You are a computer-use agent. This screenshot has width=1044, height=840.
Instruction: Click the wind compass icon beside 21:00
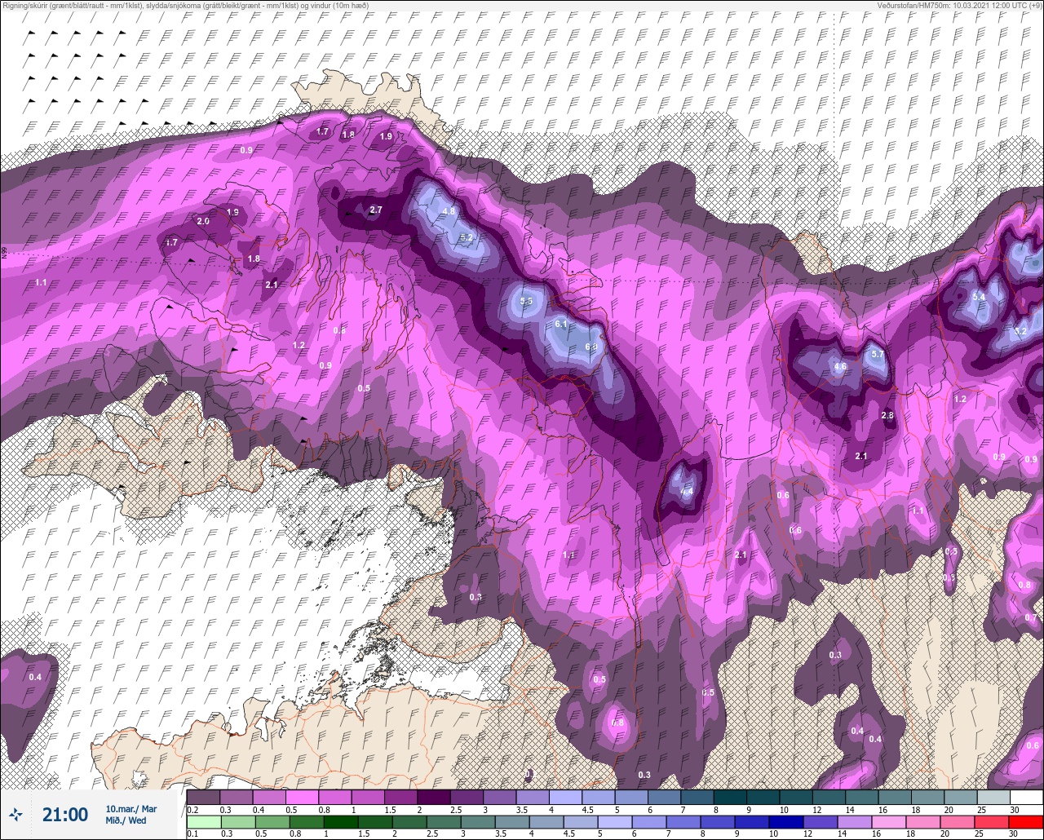pyautogui.click(x=15, y=814)
